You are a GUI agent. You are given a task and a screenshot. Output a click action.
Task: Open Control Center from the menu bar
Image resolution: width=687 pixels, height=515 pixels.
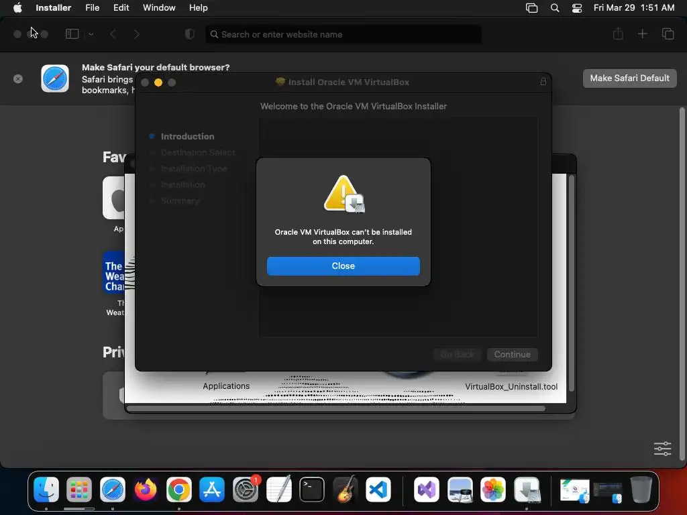point(577,8)
